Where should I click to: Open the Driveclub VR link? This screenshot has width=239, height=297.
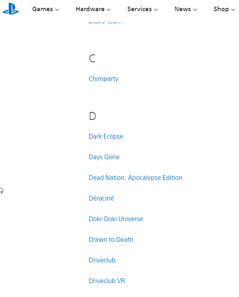107,281
